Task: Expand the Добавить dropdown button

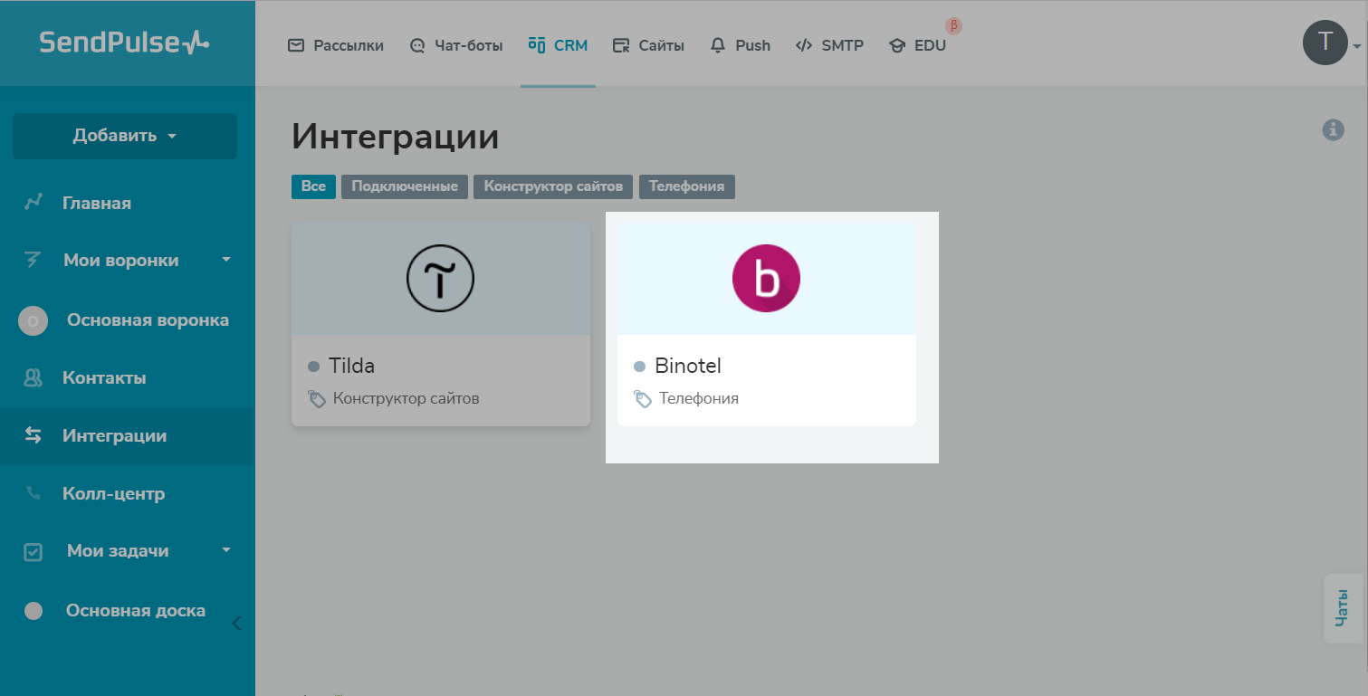Action: tap(125, 136)
